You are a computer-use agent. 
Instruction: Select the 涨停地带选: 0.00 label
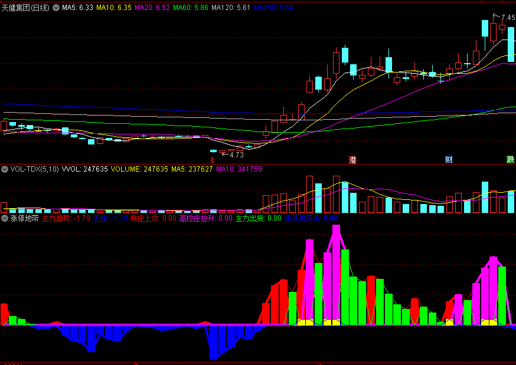311,218
